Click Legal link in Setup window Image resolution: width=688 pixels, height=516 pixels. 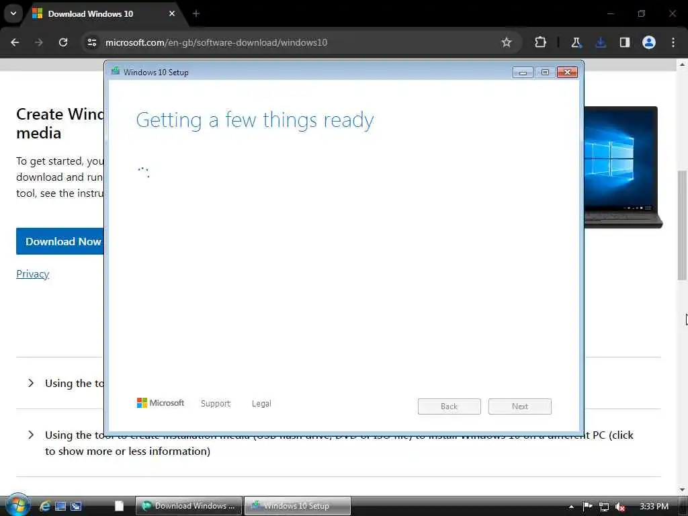coord(261,404)
